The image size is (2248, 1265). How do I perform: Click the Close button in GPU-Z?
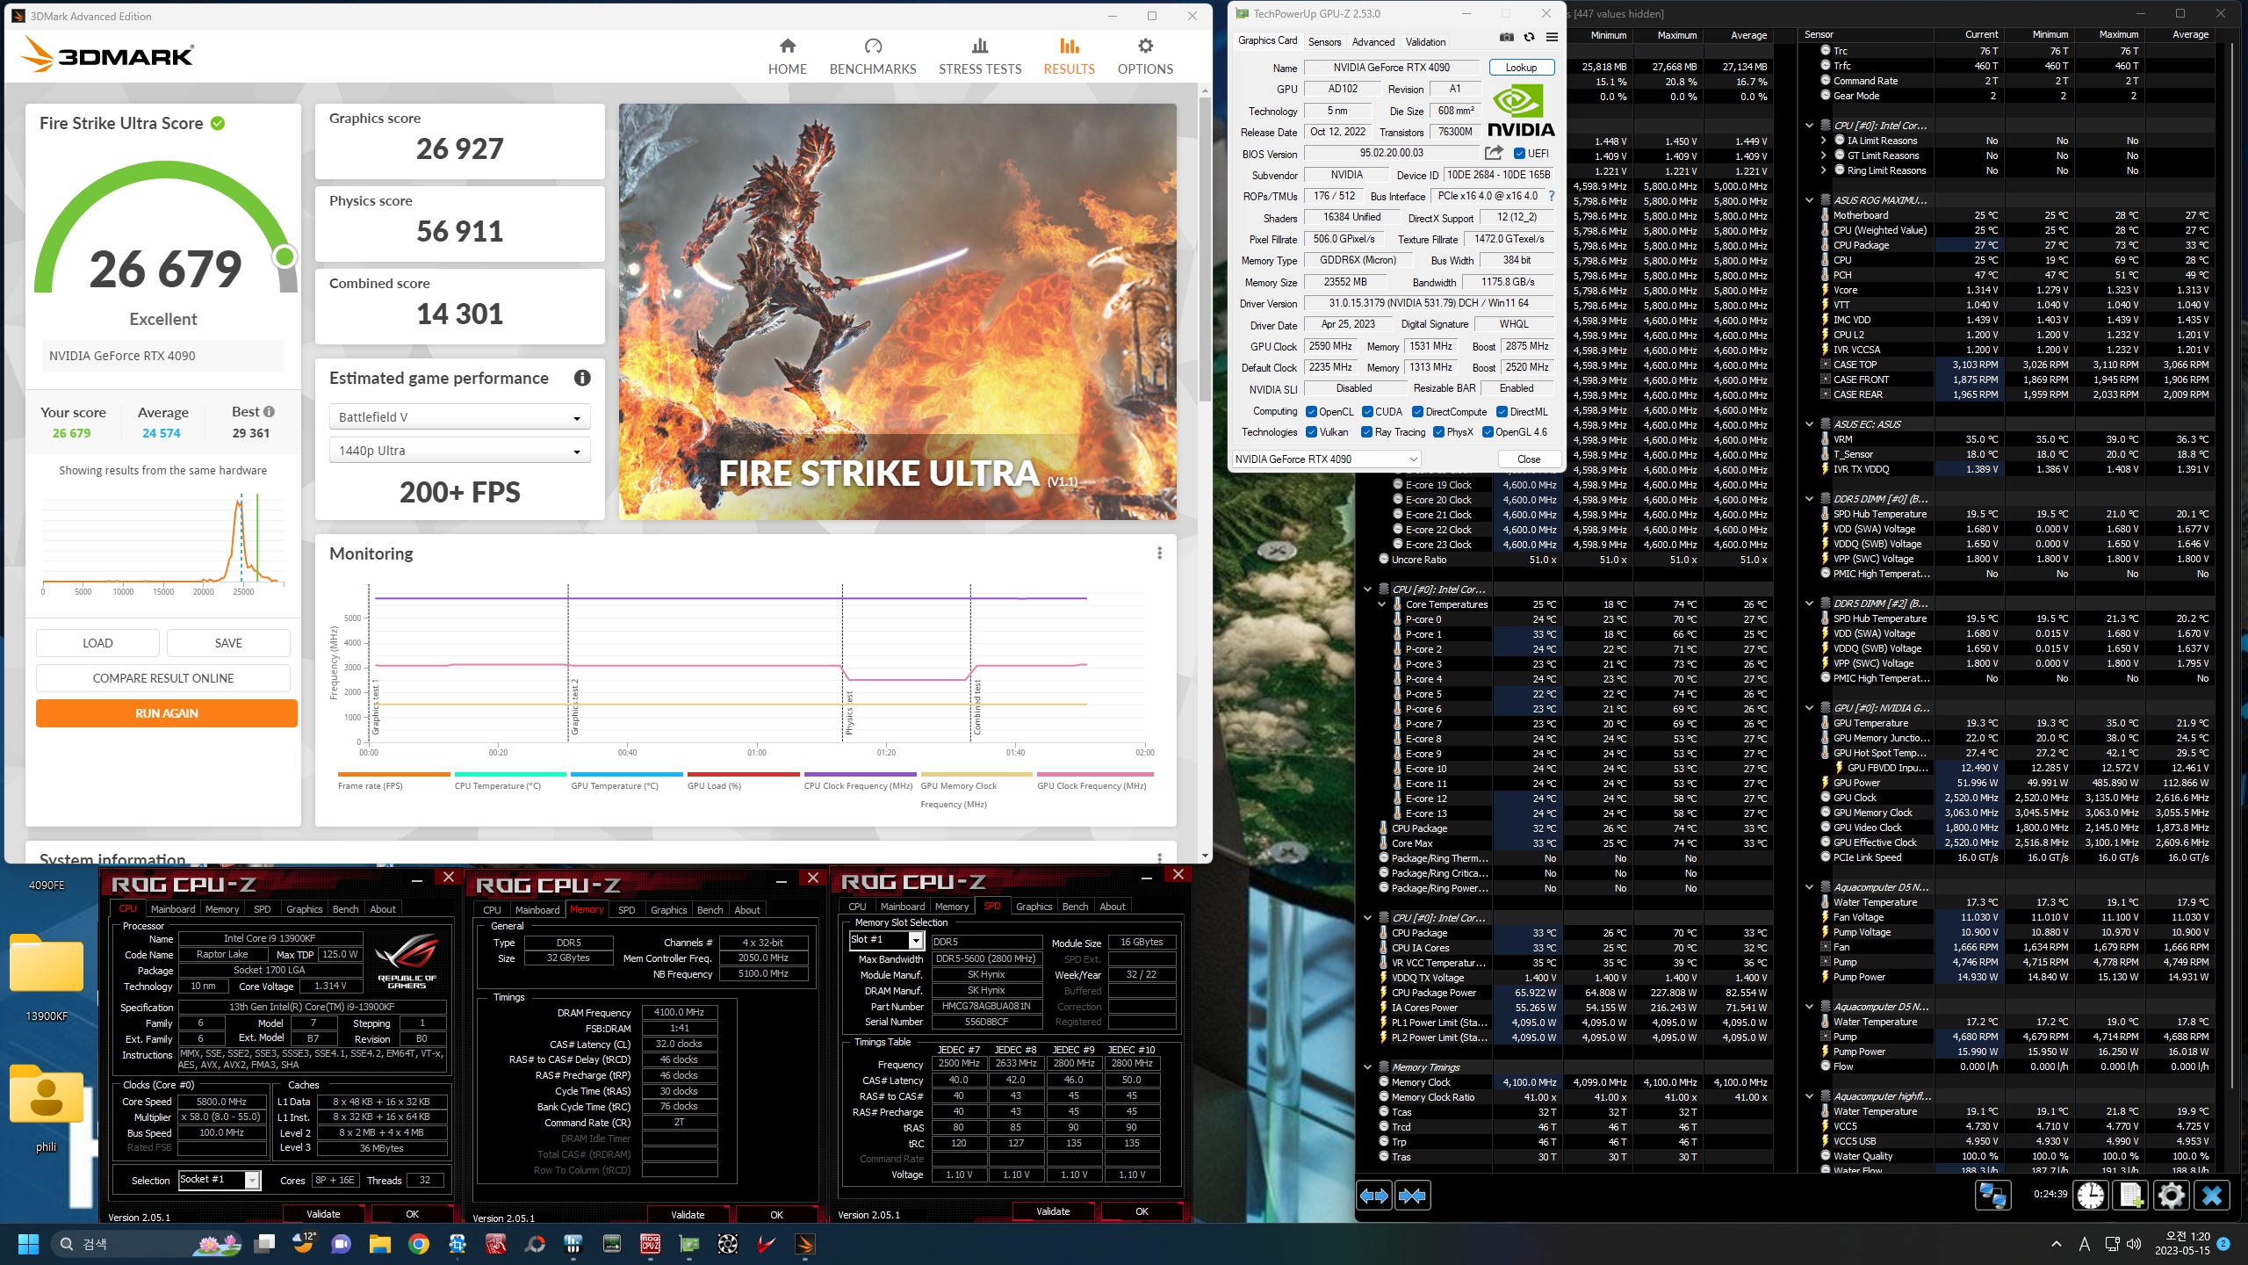tap(1528, 459)
